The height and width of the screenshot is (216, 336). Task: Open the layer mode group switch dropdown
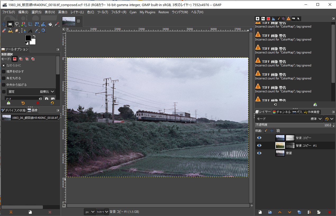coord(330,119)
